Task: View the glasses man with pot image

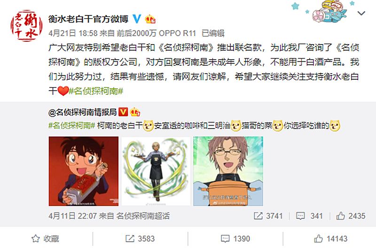Action: 228,171
